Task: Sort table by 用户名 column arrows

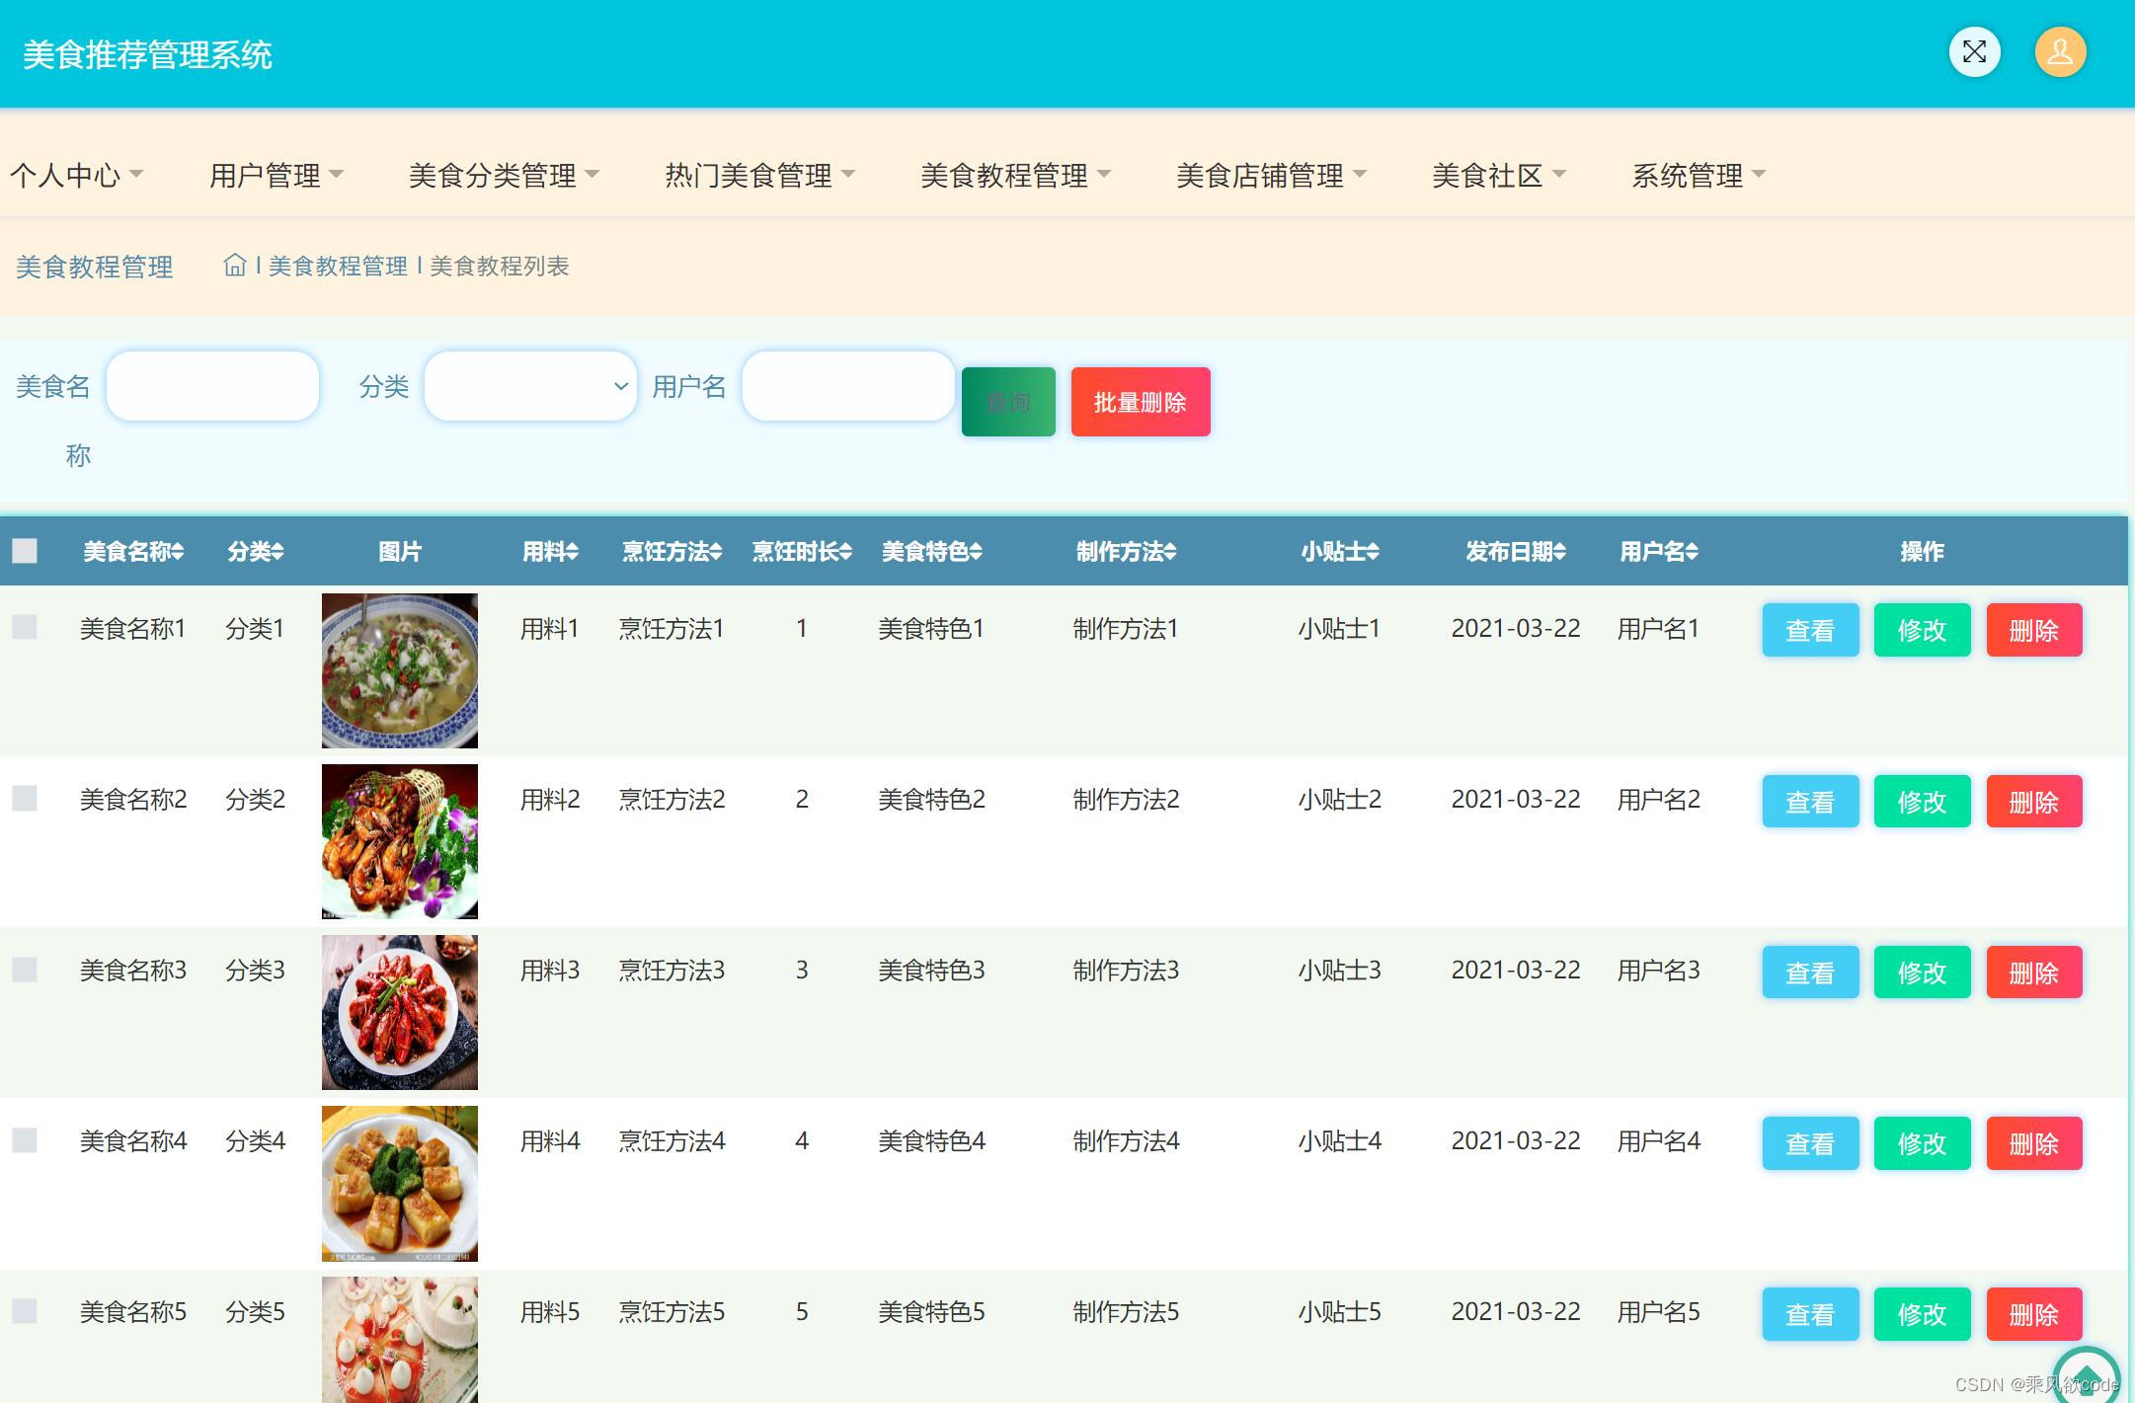Action: [x=1693, y=552]
